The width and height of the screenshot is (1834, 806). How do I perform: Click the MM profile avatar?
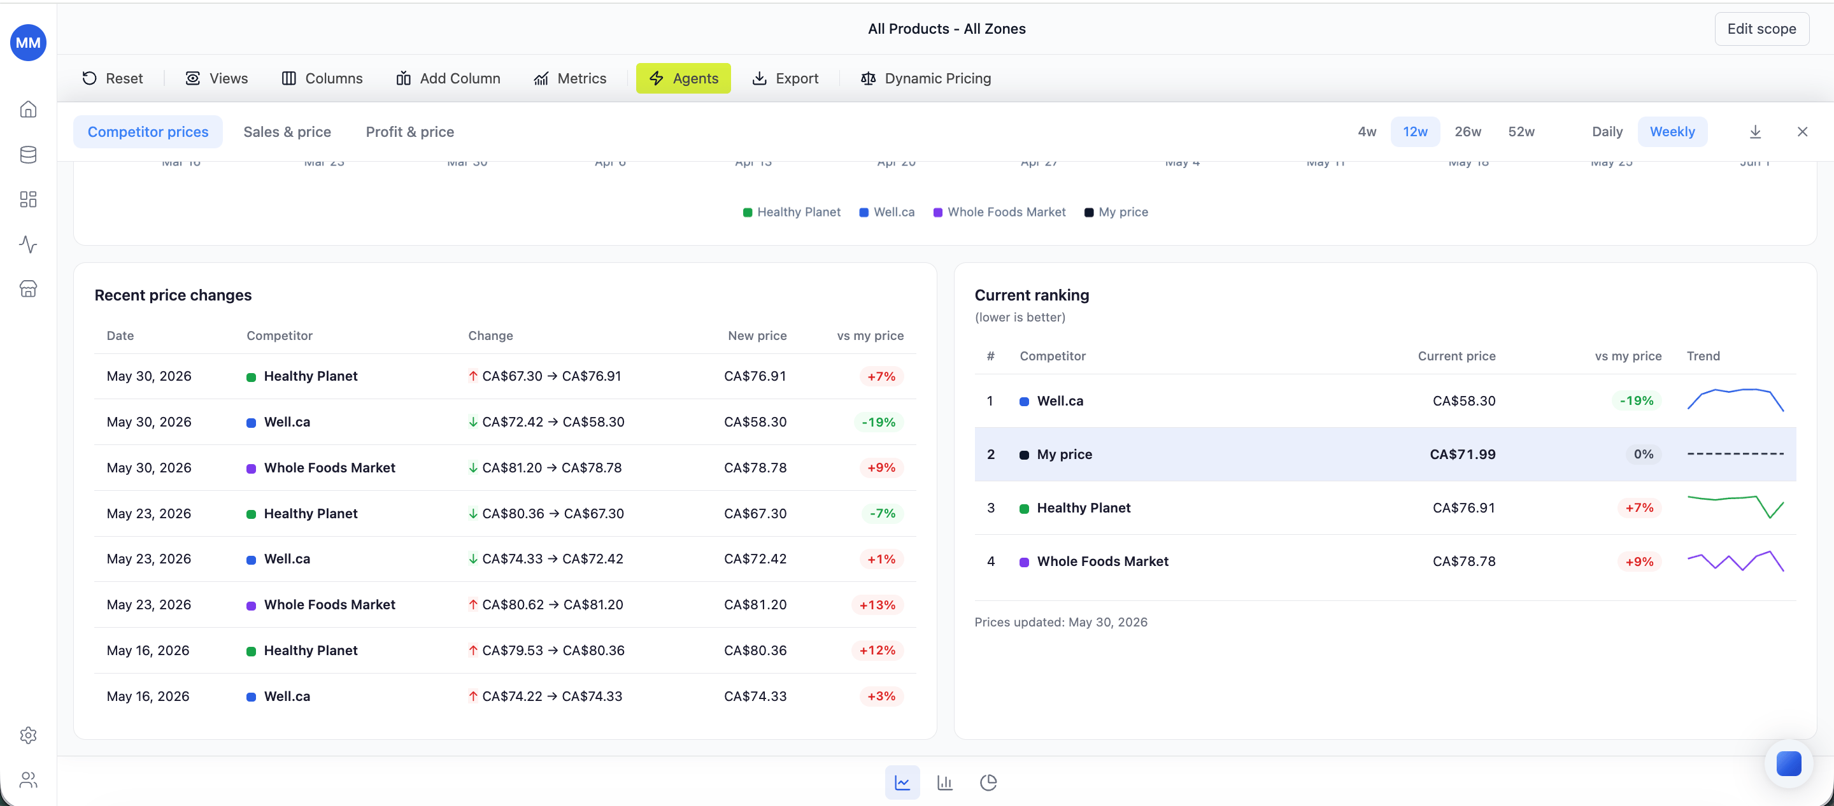pos(29,43)
